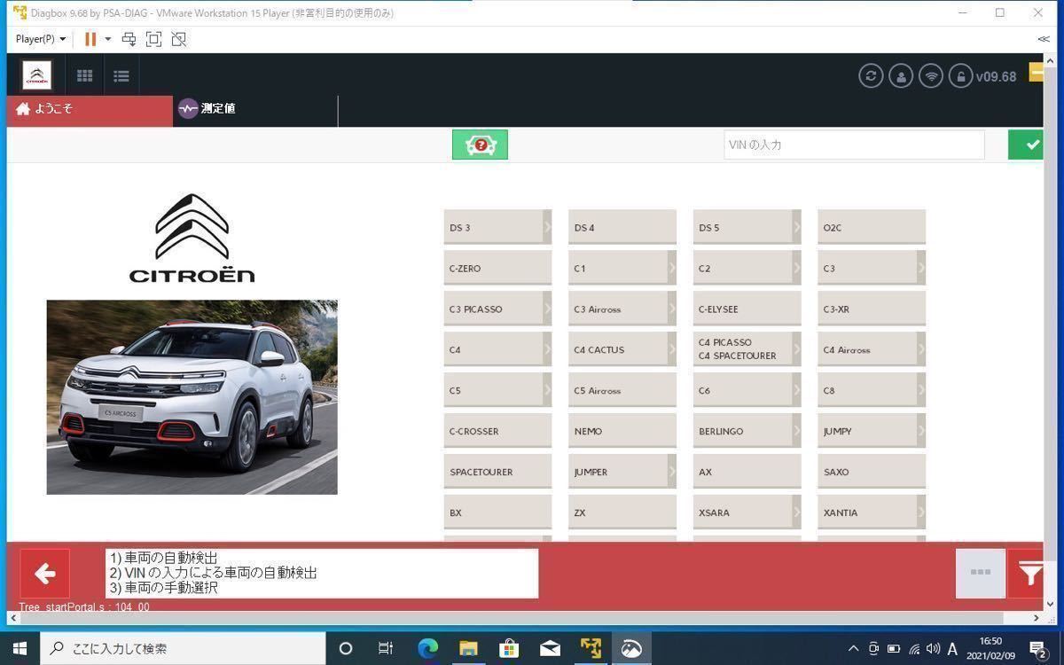Select the C-ZERO vehicle
Image resolution: width=1064 pixels, height=665 pixels.
[x=497, y=269]
